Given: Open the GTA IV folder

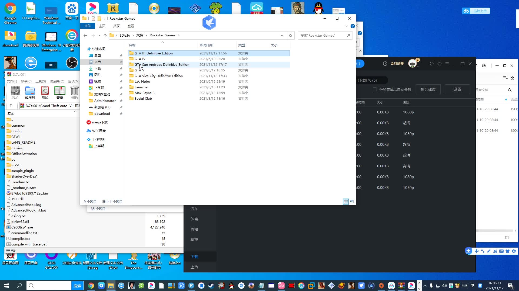Looking at the screenshot, I should pos(209,59).
